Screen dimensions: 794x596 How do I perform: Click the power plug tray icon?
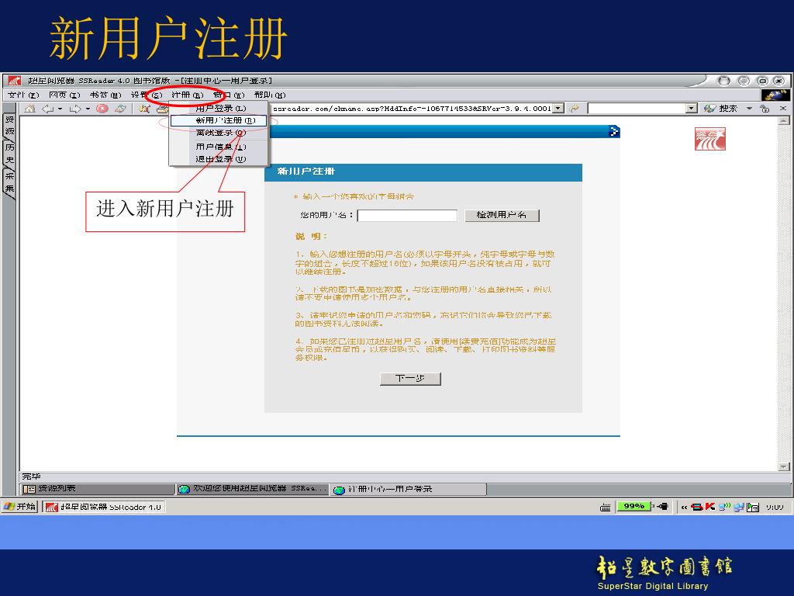[x=662, y=506]
